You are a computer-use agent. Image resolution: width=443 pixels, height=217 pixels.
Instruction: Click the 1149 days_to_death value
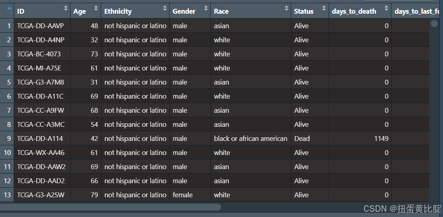tap(381, 139)
